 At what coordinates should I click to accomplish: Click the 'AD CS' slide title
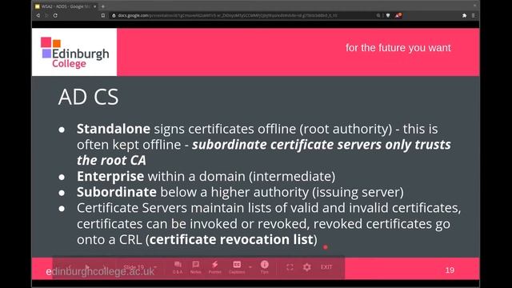pos(88,97)
